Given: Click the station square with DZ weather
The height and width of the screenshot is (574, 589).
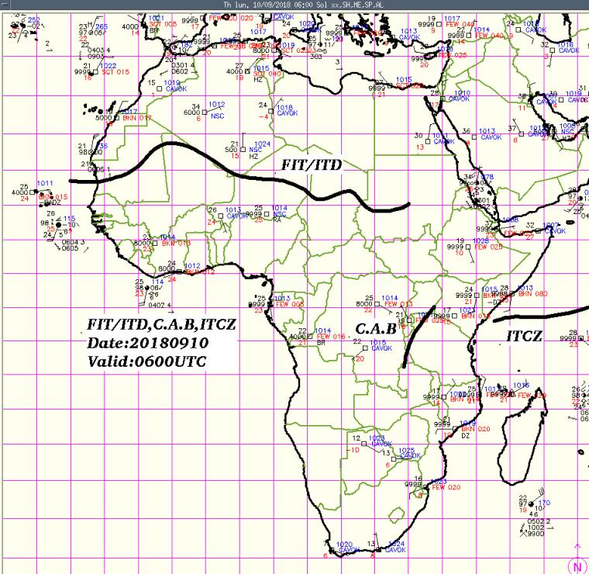Looking at the screenshot, I should point(456,427).
